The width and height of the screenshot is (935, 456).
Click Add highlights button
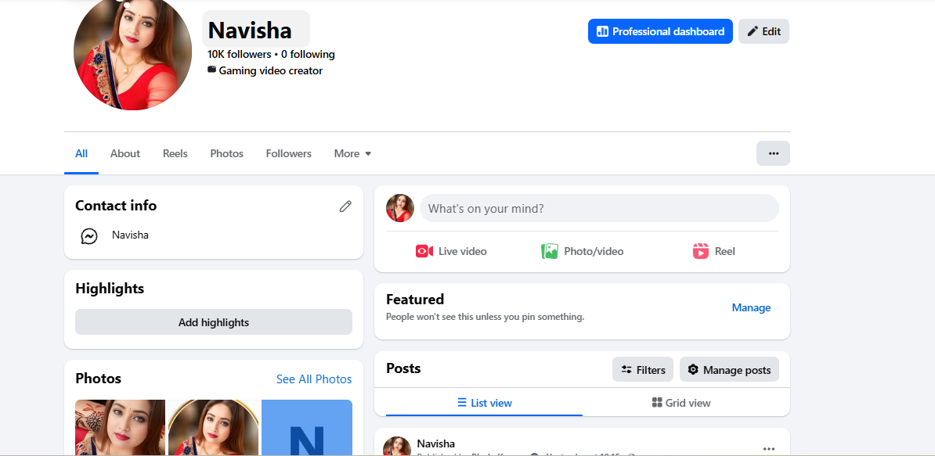pyautogui.click(x=214, y=322)
